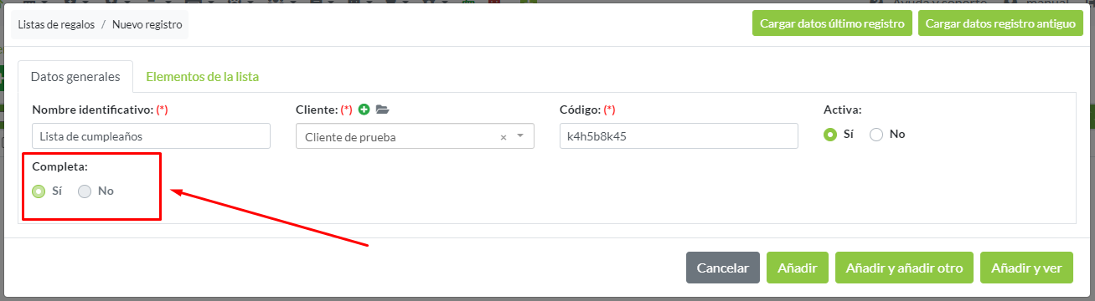Click the Añadir y ver button
The width and height of the screenshot is (1095, 301).
coord(1026,268)
